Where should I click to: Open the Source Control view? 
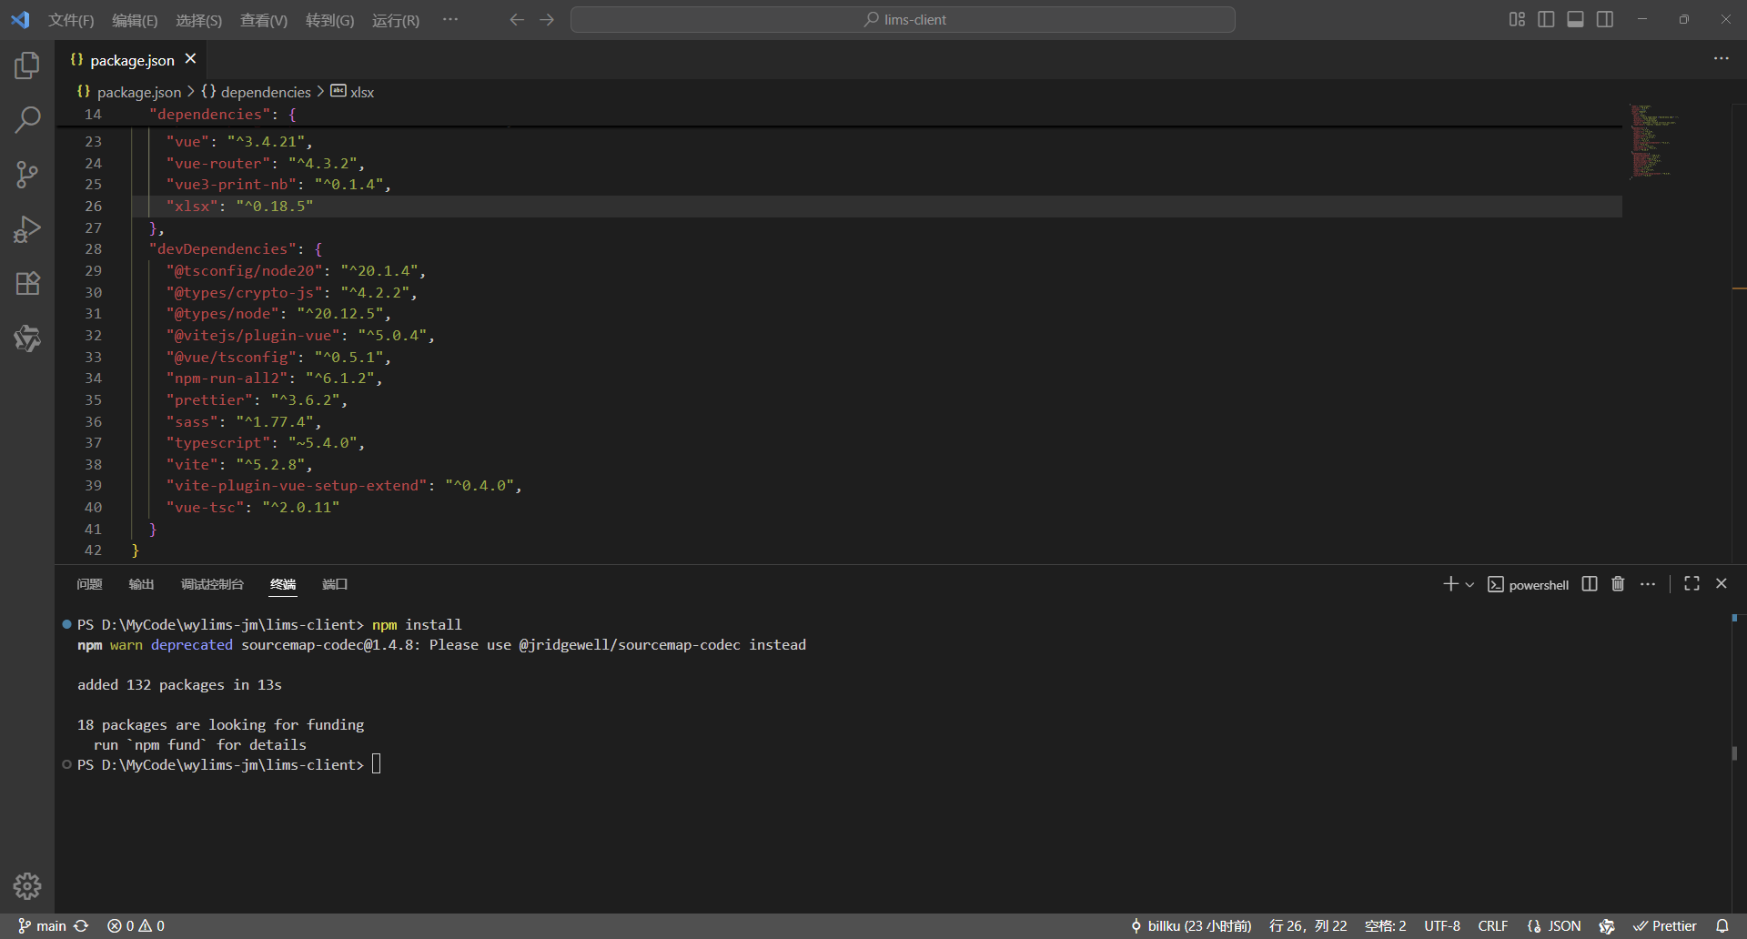(x=27, y=174)
